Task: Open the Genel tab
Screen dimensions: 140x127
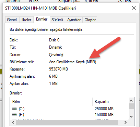Action: coord(12,20)
